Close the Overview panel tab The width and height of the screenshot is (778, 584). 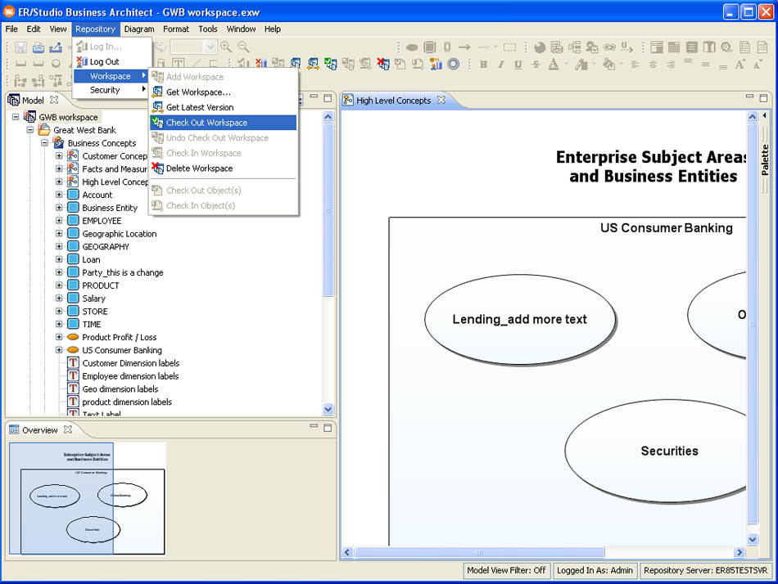[68, 429]
